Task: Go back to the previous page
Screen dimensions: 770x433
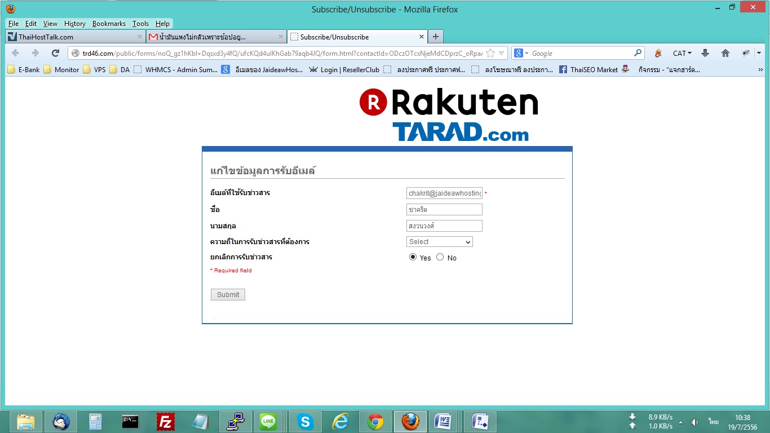Action: click(x=15, y=53)
